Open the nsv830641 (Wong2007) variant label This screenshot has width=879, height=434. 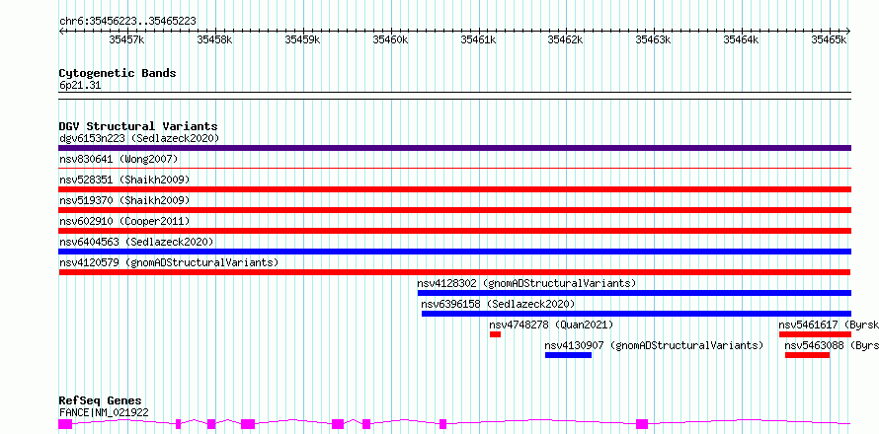coord(119,160)
